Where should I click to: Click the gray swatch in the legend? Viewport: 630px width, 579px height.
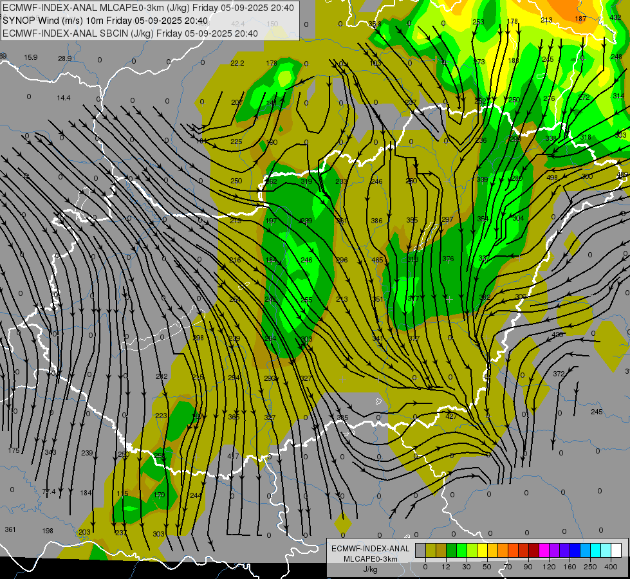420,551
